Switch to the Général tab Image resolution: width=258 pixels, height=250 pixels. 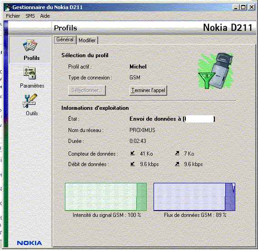pyautogui.click(x=65, y=39)
